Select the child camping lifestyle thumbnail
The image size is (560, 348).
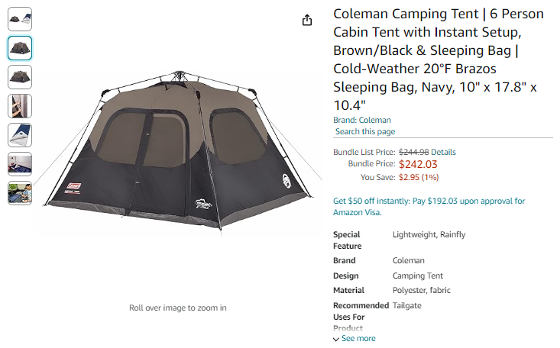[x=20, y=193]
